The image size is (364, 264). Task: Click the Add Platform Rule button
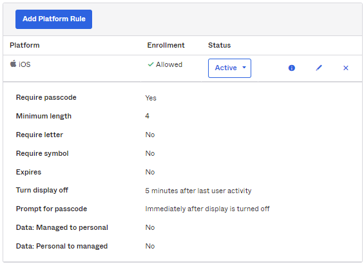click(x=53, y=19)
